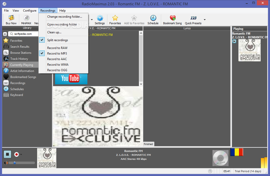Select Record to MP3 format

click(64, 53)
